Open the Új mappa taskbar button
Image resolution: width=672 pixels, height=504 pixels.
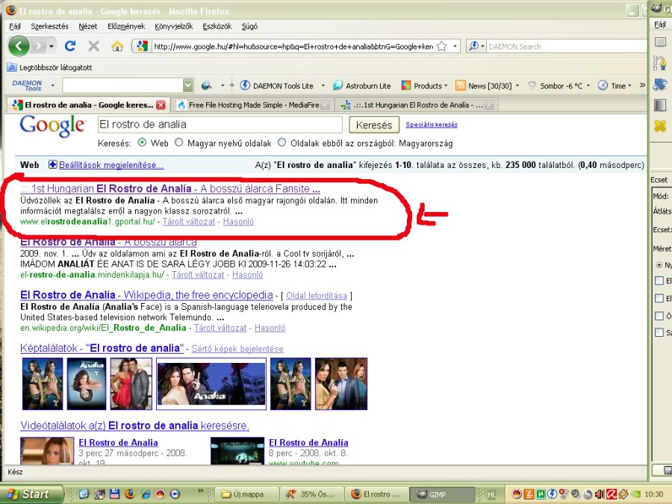(x=246, y=494)
